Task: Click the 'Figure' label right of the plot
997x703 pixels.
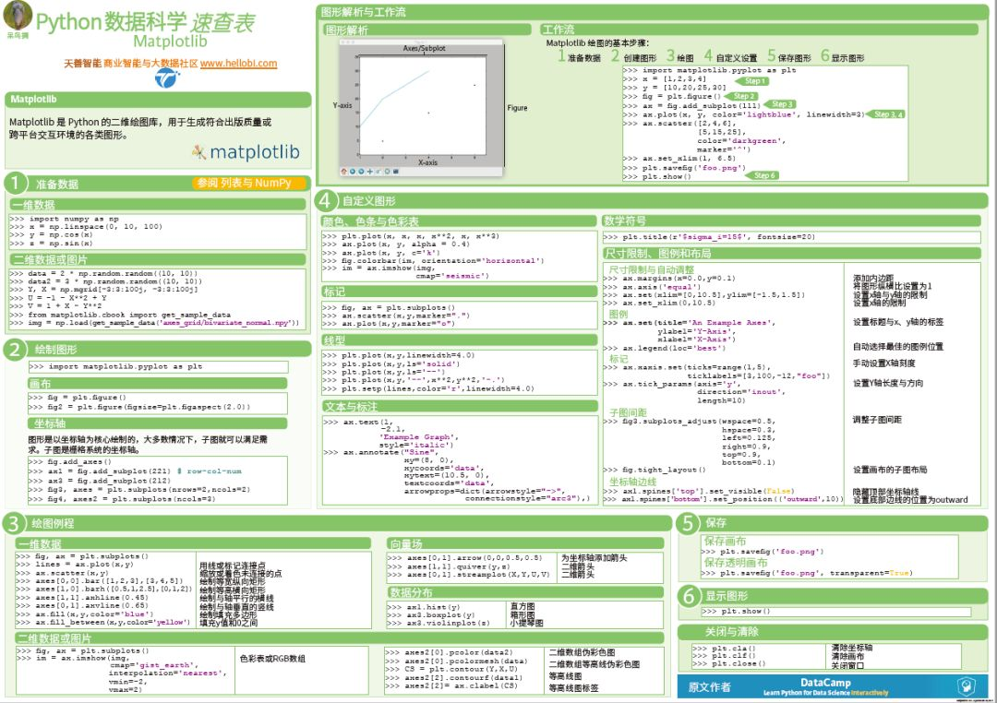Action: click(518, 108)
